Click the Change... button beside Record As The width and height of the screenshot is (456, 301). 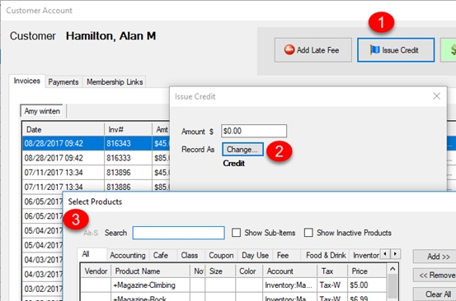(x=242, y=150)
